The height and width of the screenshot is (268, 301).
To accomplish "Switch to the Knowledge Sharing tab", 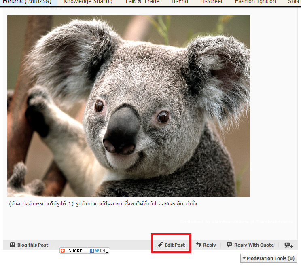I will [88, 2].
